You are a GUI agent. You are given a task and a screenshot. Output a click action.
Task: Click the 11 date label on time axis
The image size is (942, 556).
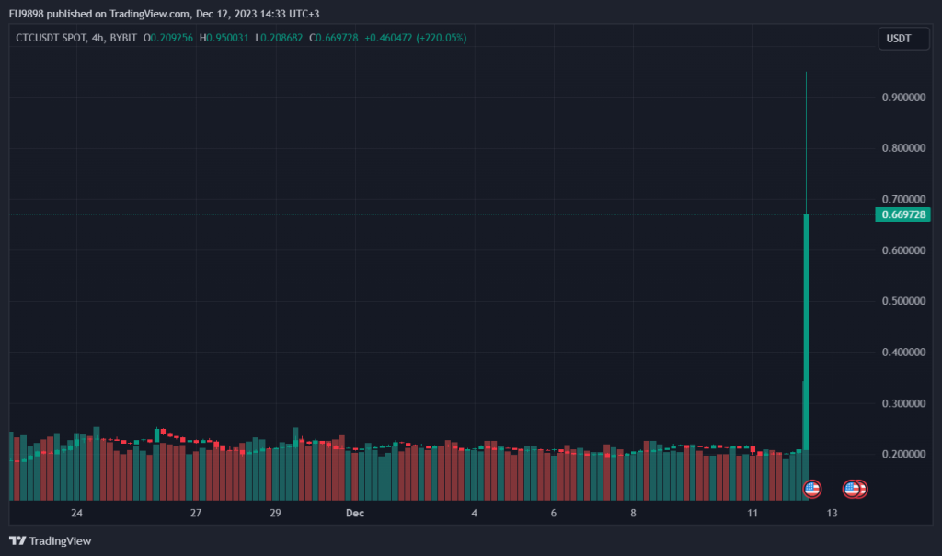[752, 513]
